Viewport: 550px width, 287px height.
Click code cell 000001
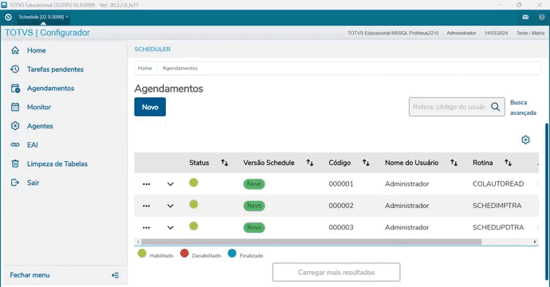click(x=341, y=184)
